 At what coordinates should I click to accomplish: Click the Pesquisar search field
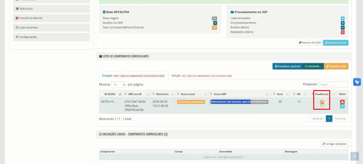(333, 84)
